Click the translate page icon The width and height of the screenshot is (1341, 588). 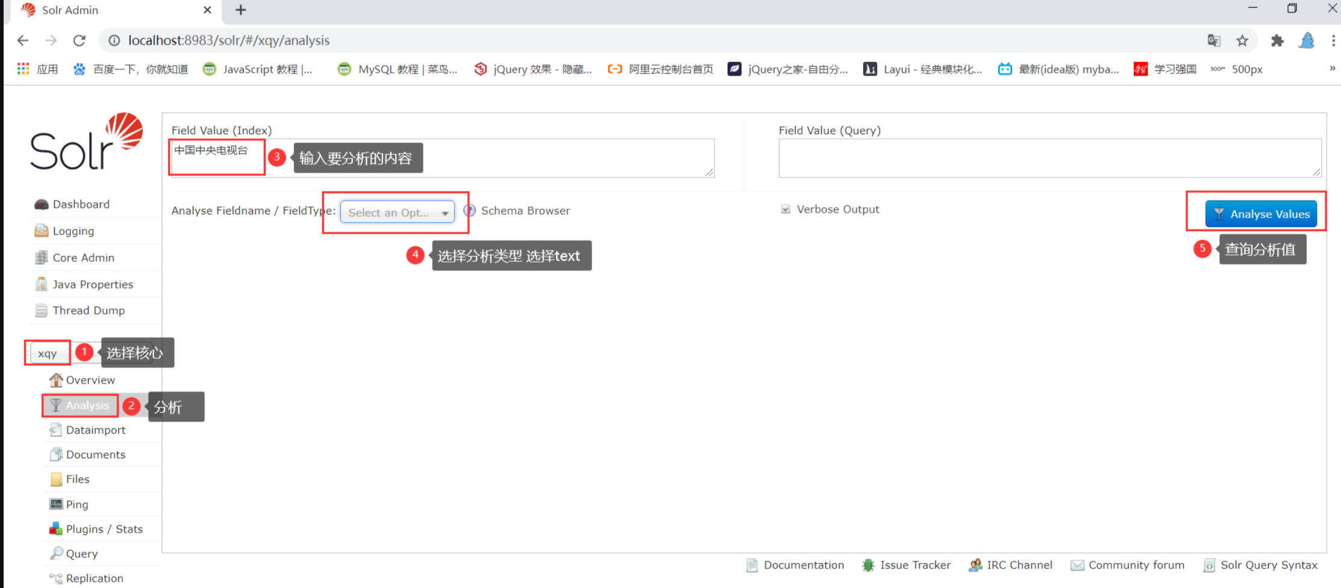[1214, 40]
